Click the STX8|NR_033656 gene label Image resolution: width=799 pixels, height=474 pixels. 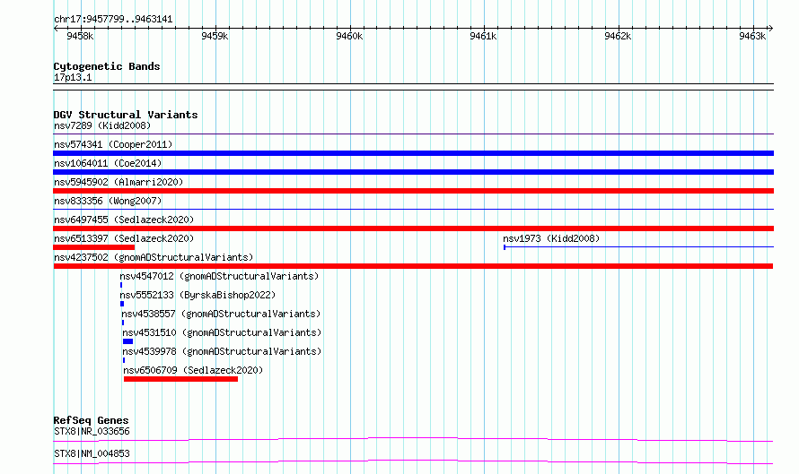[x=92, y=431]
